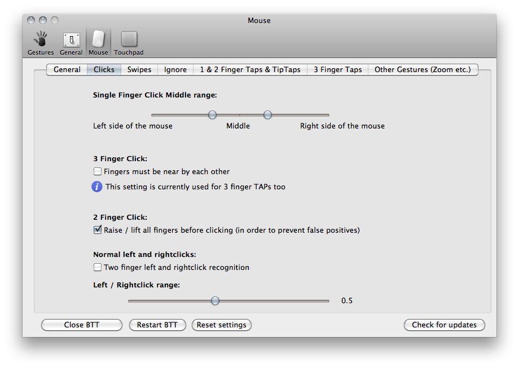Screen dimensions: 519x368
Task: Click text about 3 finger TAPs setting
Action: (195, 187)
